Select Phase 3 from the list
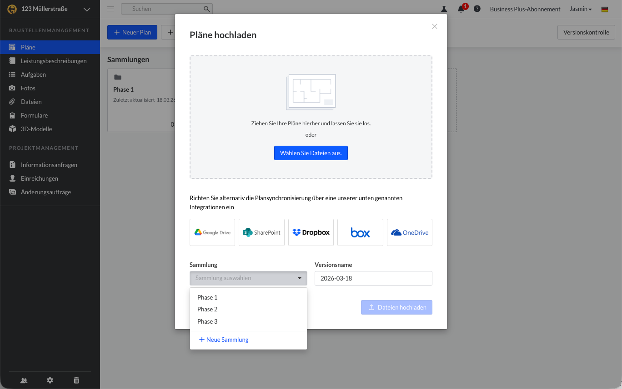The width and height of the screenshot is (622, 389). [x=207, y=321]
